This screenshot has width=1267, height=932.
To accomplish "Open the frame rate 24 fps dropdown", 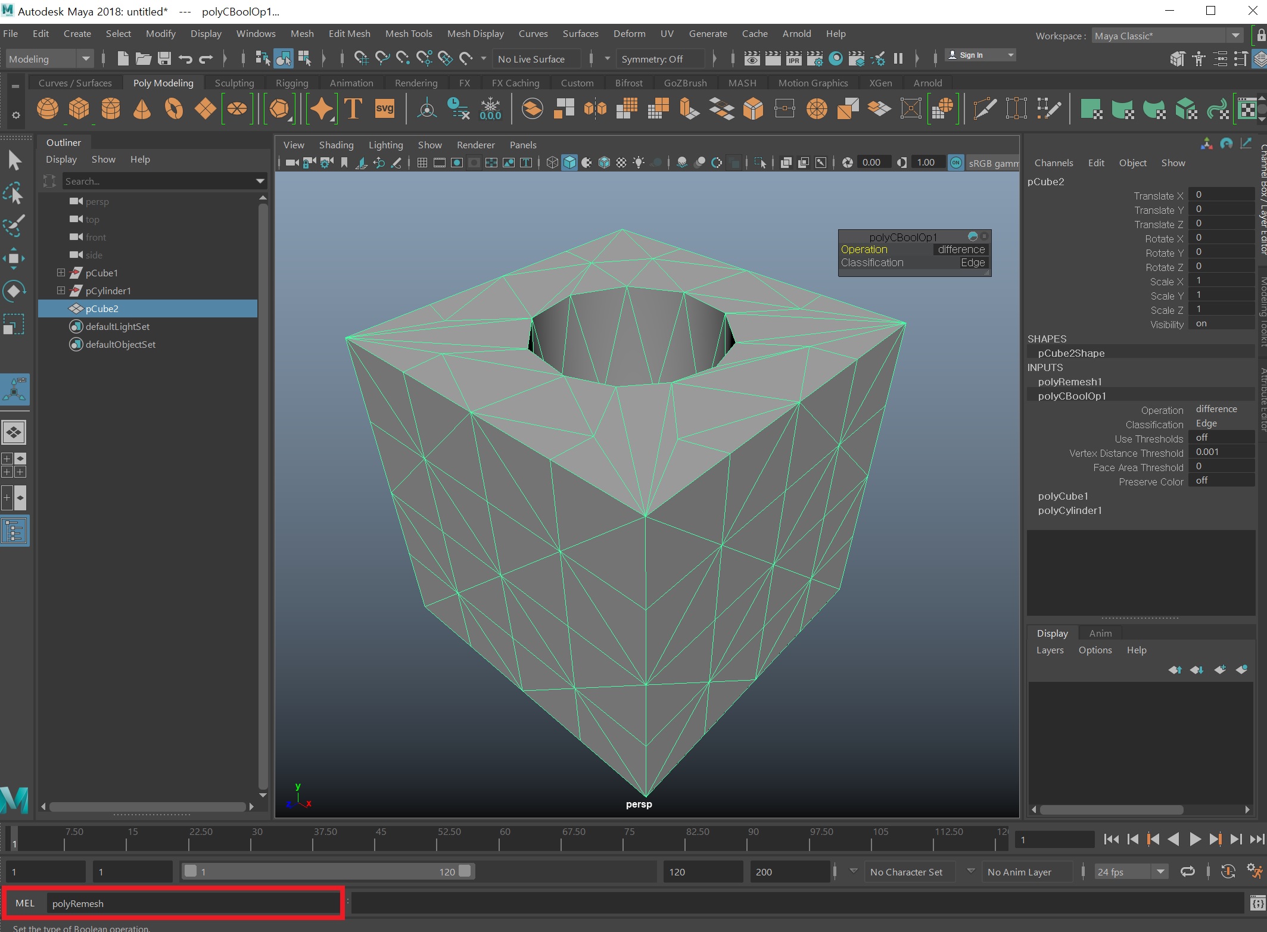I will [x=1160, y=872].
